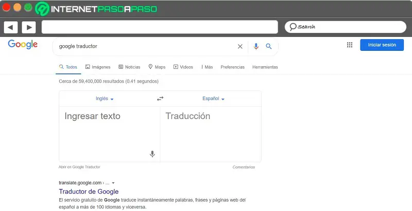Image resolution: width=412 pixels, height=211 pixels.
Task: Open the Traductor de Google result title
Action: [x=89, y=191]
